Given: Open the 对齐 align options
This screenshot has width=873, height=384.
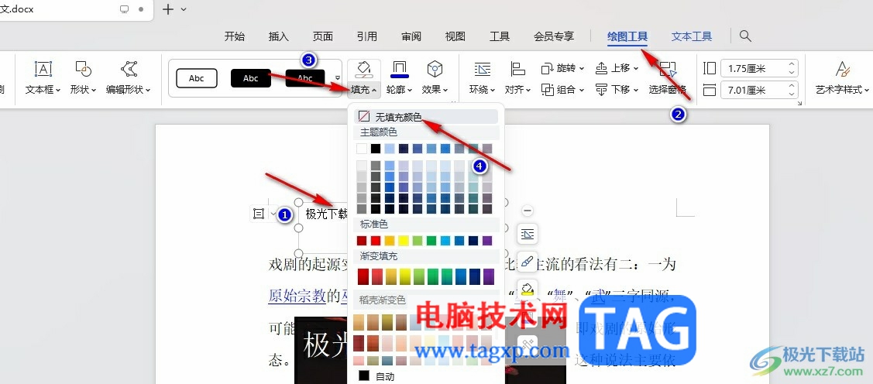Looking at the screenshot, I should [x=518, y=77].
